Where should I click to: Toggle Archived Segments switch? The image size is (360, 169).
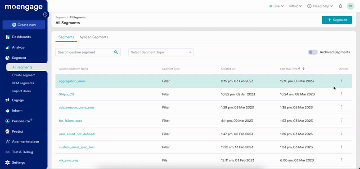pyautogui.click(x=313, y=52)
